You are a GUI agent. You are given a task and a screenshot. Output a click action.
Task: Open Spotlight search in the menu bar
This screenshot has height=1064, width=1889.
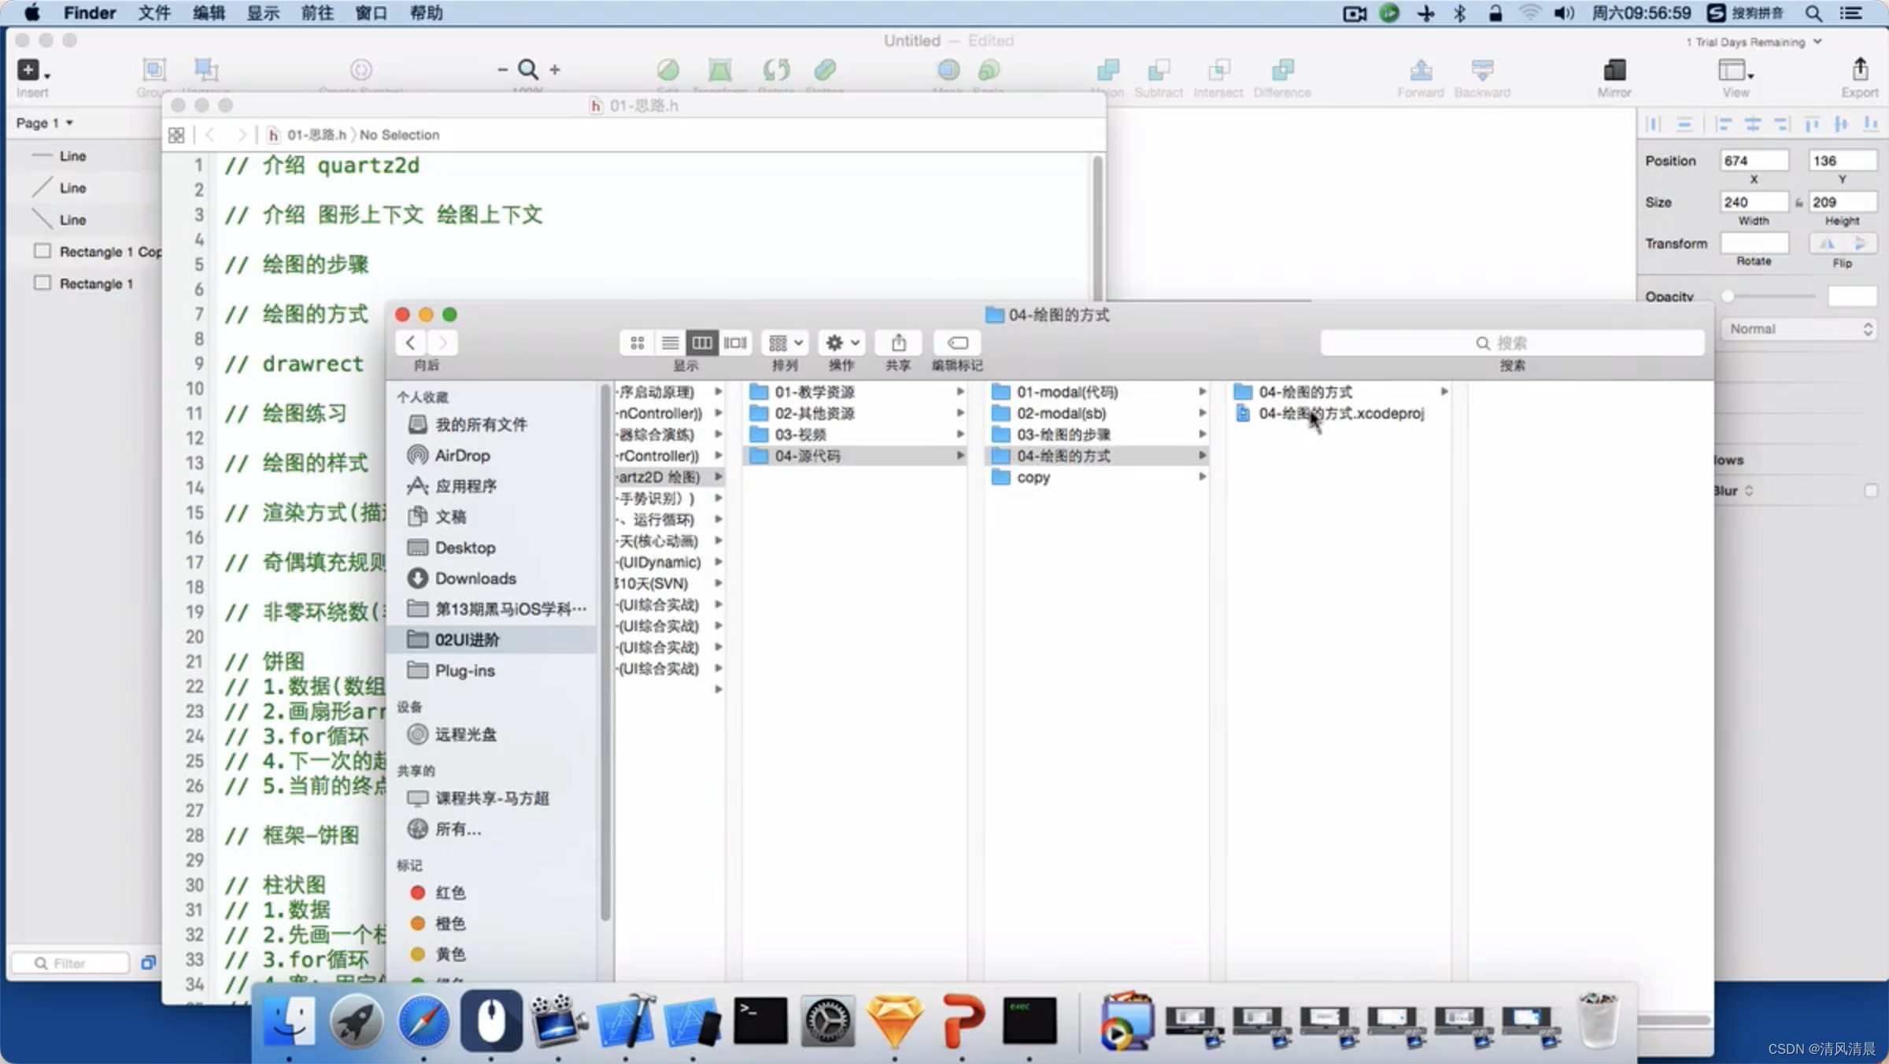(x=1813, y=13)
